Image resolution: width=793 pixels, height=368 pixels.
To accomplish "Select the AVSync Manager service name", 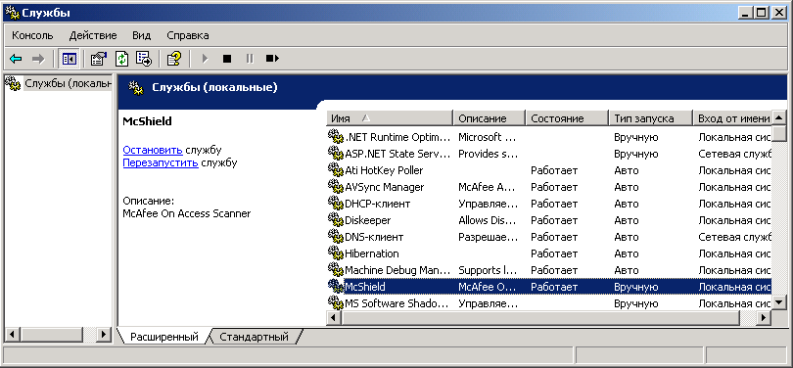I will pyautogui.click(x=385, y=187).
